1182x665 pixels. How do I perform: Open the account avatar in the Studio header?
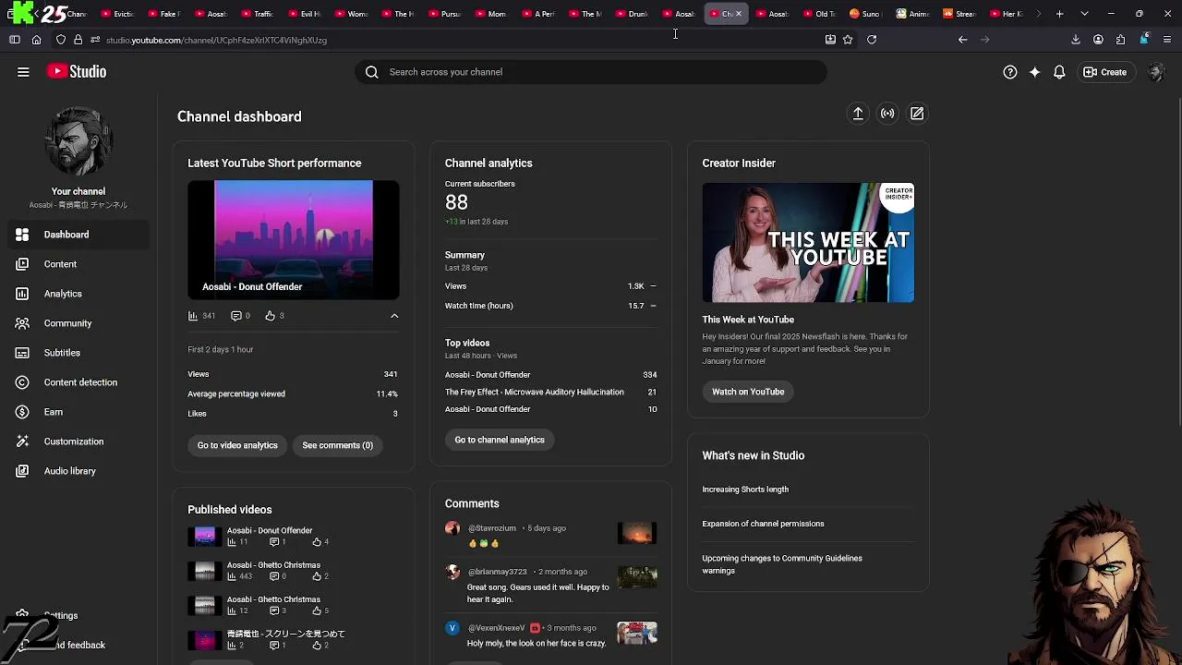[x=1155, y=72]
